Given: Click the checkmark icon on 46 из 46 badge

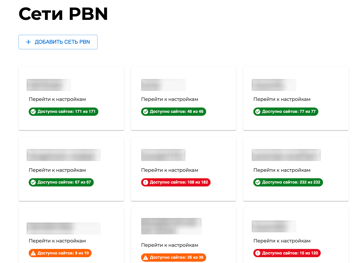Looking at the screenshot, I should tap(145, 112).
